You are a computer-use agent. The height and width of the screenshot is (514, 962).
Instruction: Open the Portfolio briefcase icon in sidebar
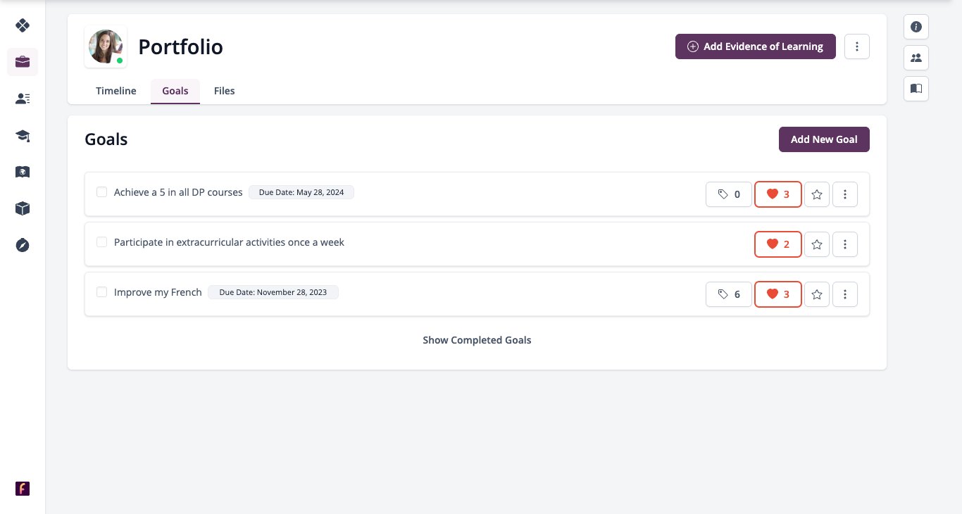[x=23, y=62]
